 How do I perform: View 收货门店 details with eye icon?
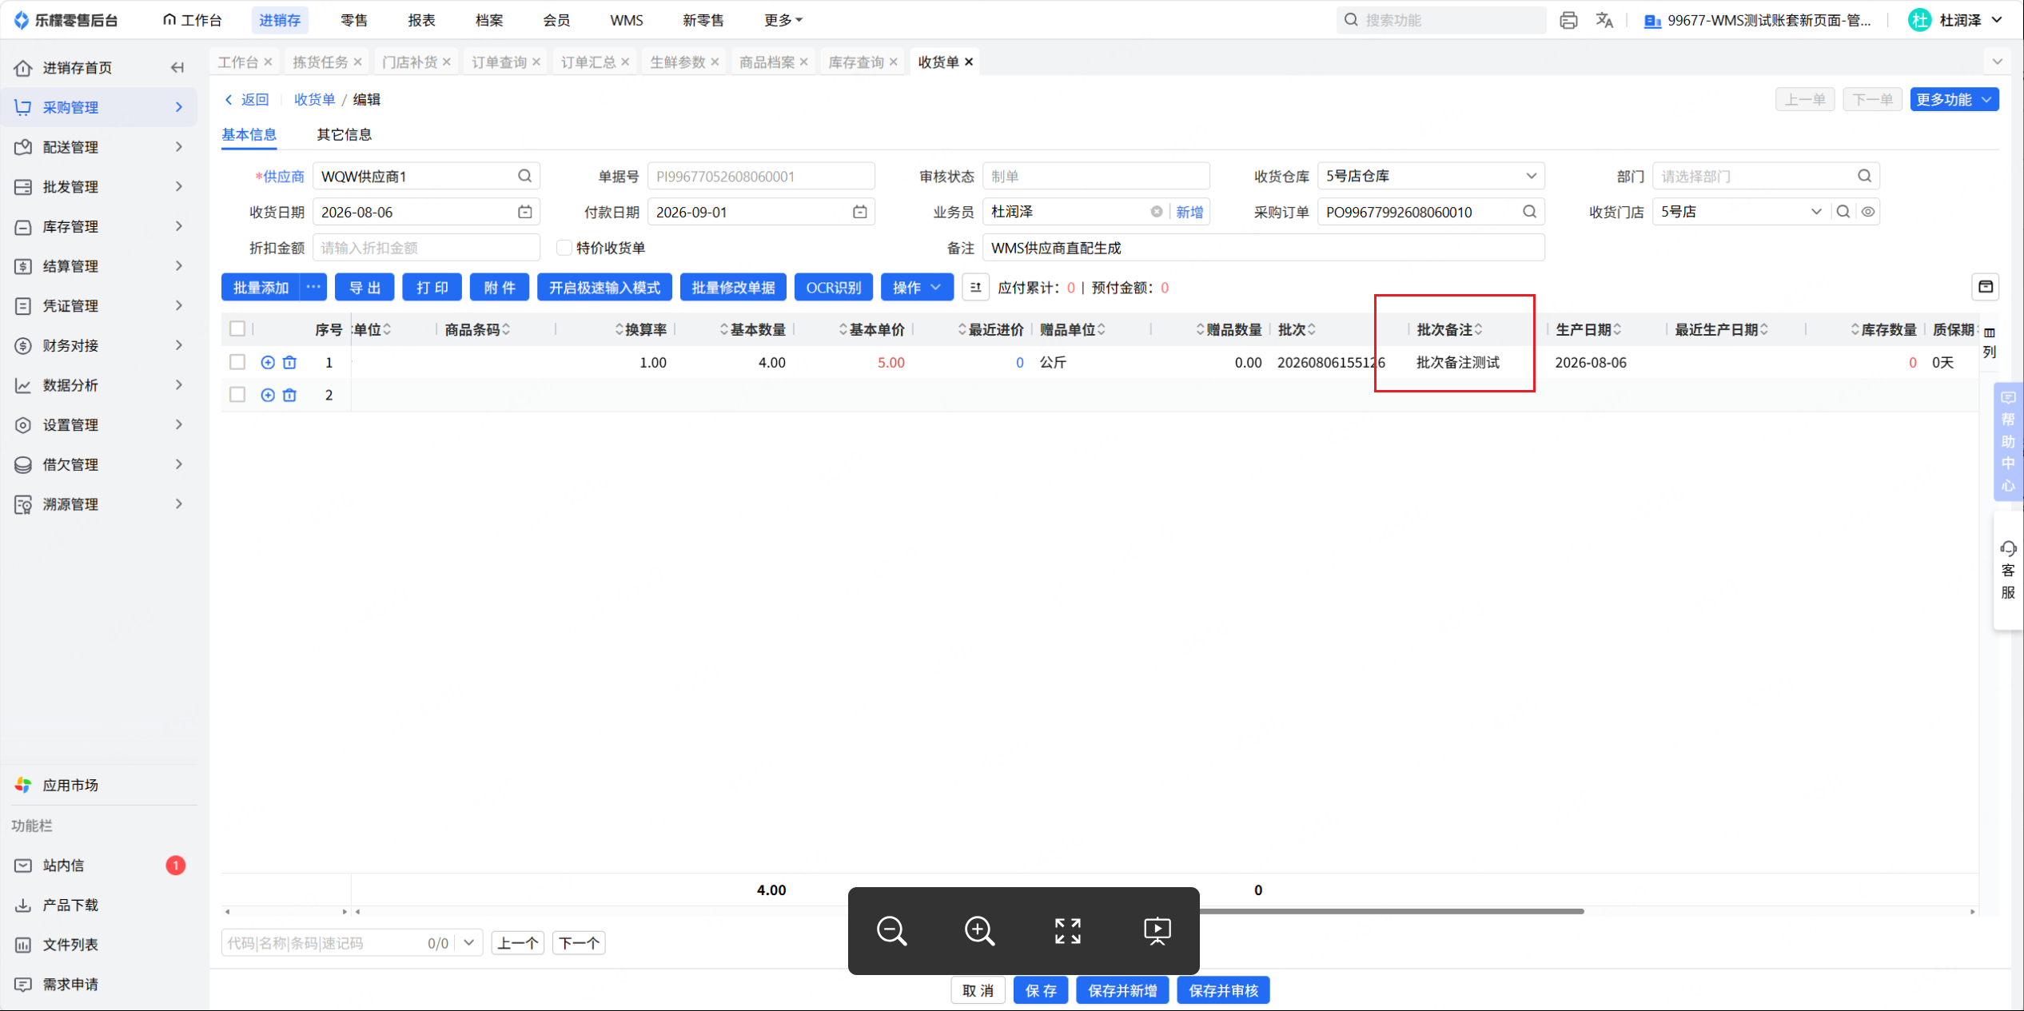pos(1868,212)
